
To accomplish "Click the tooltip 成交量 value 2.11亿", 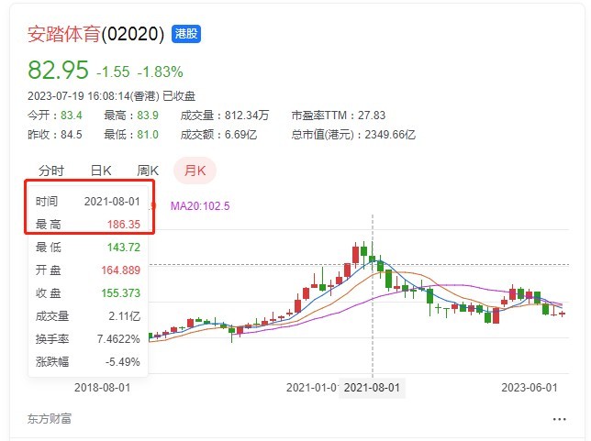I will click(125, 316).
